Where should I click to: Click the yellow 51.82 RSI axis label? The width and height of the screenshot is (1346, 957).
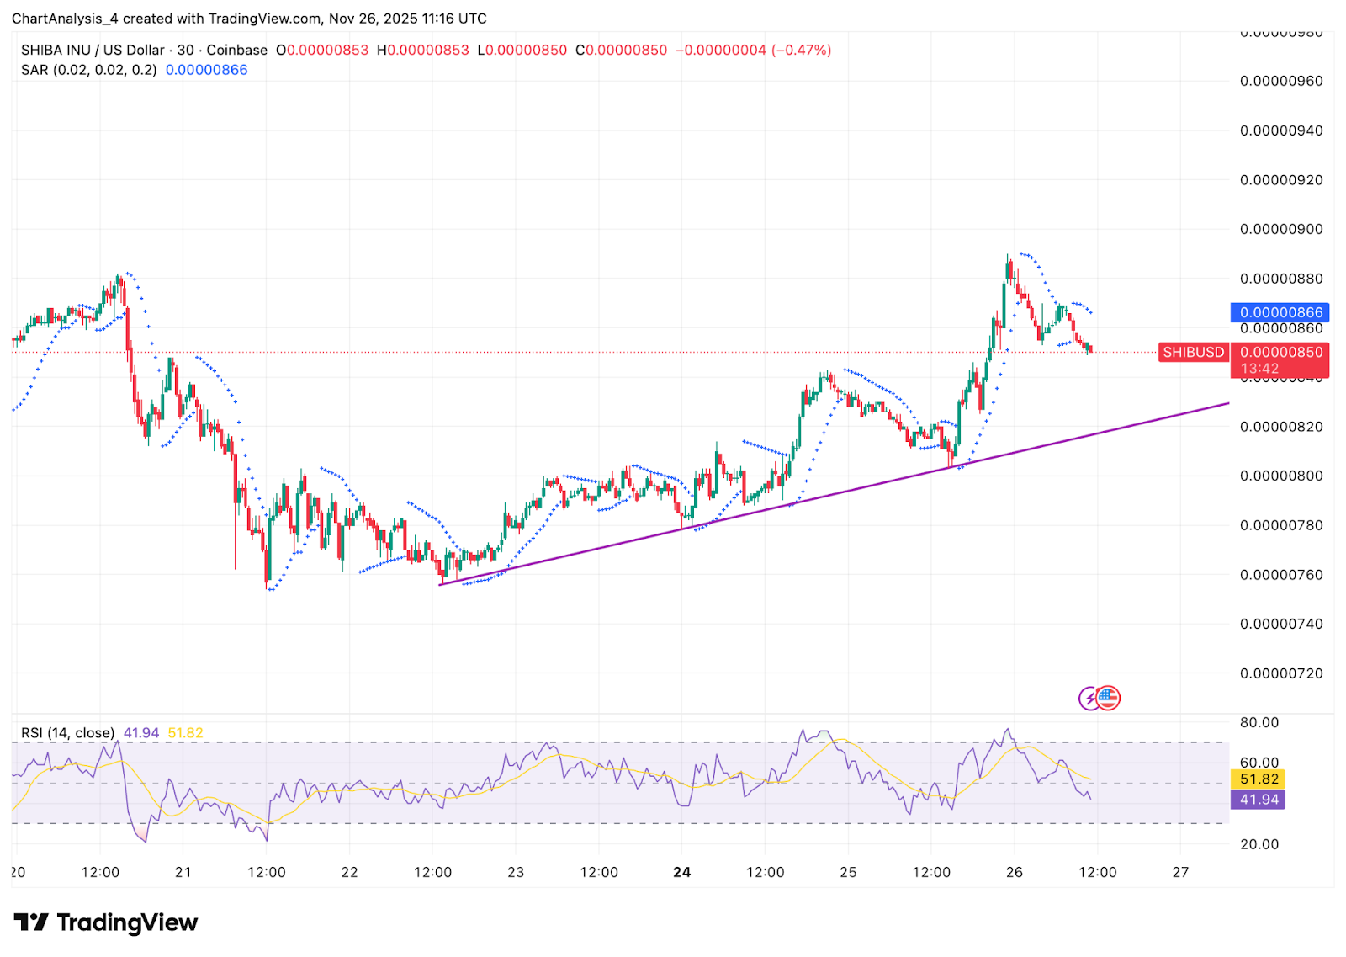point(1259,779)
